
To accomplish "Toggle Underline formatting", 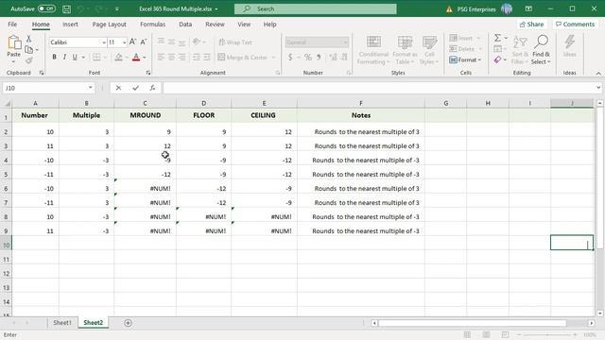I will pyautogui.click(x=75, y=57).
